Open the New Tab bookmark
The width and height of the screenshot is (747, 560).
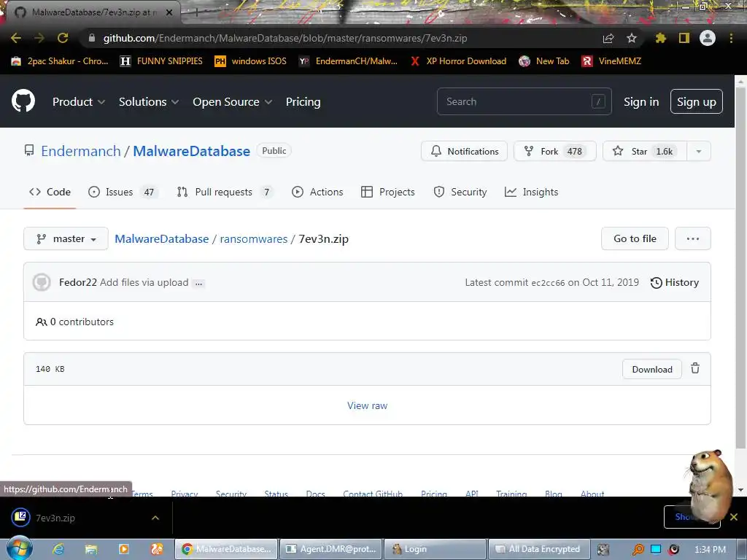click(544, 61)
